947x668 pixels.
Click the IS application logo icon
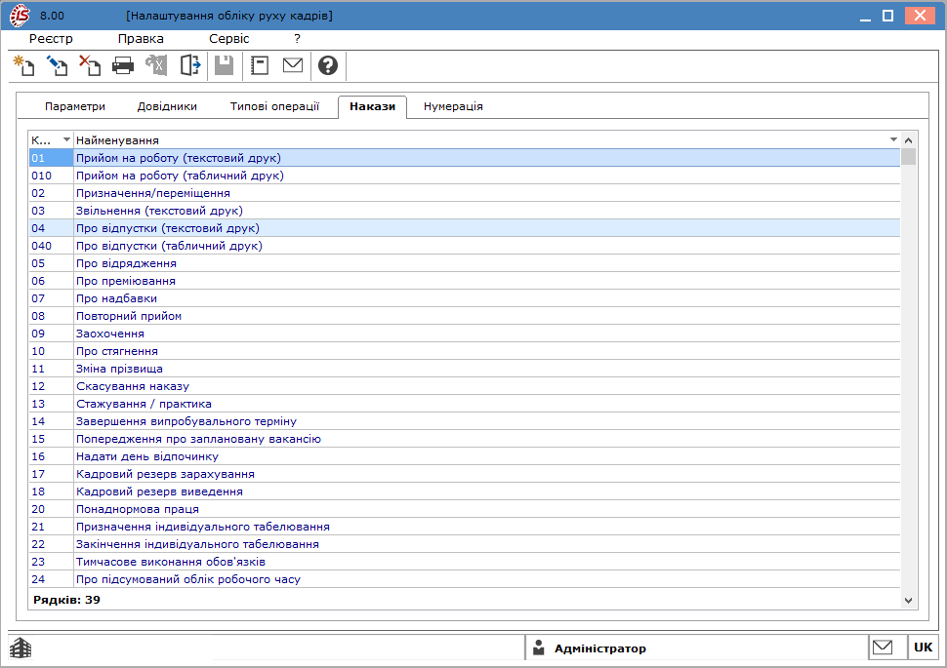pyautogui.click(x=20, y=16)
